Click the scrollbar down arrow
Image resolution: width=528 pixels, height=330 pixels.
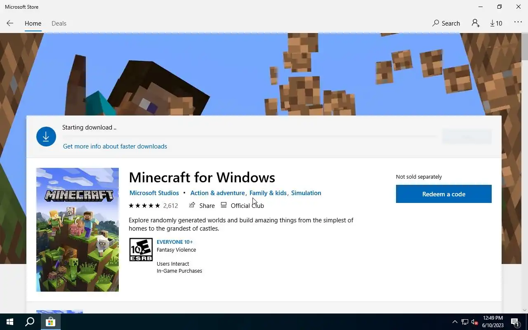coord(524,310)
